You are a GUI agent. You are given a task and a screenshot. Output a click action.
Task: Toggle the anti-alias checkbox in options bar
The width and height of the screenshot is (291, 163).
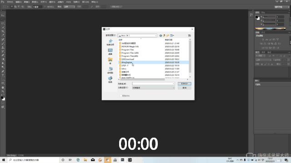45,7
